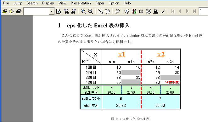Expand the toolbar combo box dropdown arrow
This screenshot has width=208, height=122.
[x=52, y=11]
